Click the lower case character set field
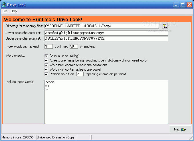The height and width of the screenshot is (141, 194). (106, 33)
